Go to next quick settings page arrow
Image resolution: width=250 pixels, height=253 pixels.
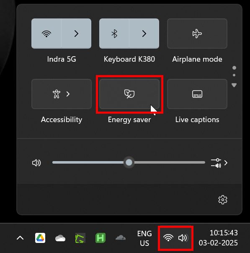234,85
